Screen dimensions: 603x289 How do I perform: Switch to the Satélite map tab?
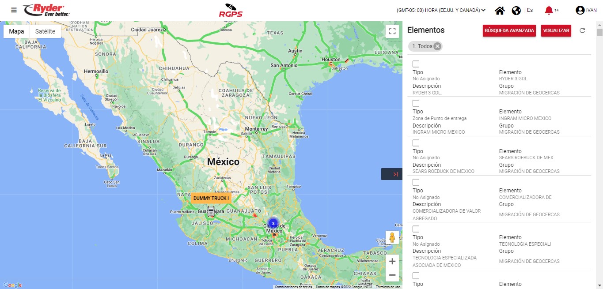[45, 31]
